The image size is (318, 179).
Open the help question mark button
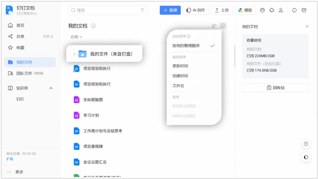point(306,144)
